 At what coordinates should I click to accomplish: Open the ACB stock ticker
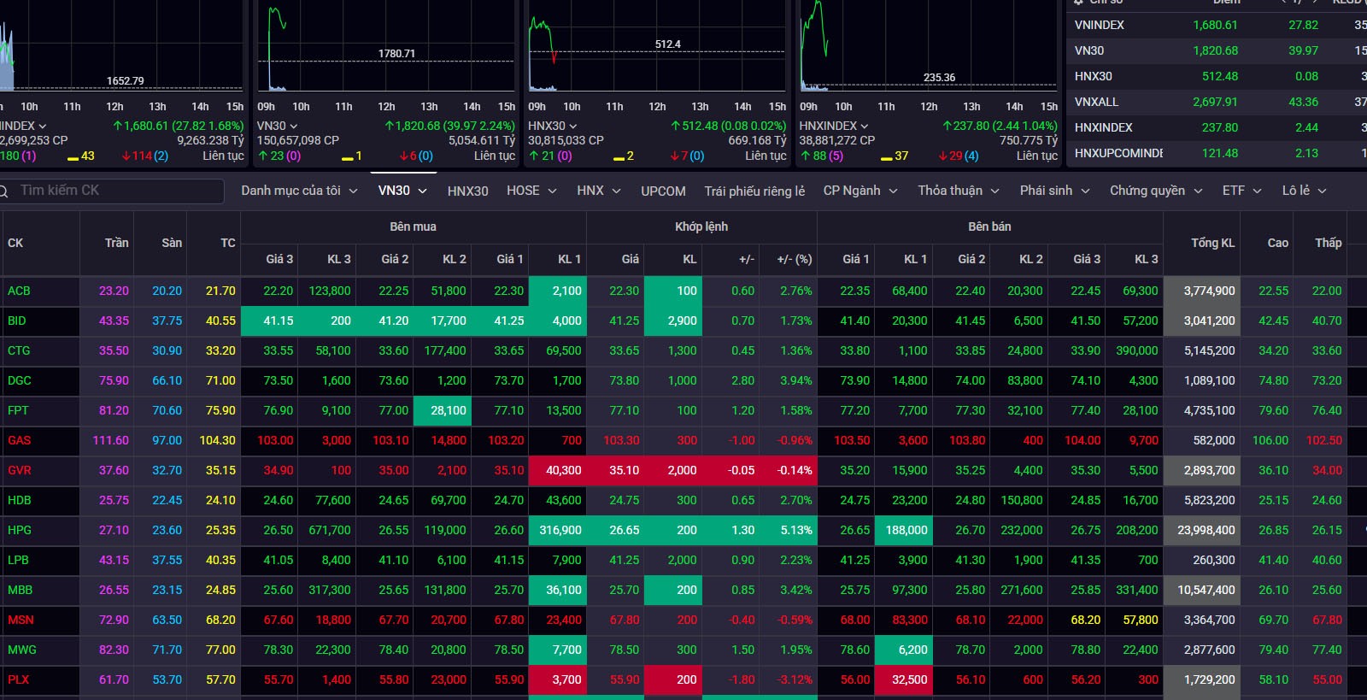pyautogui.click(x=19, y=291)
